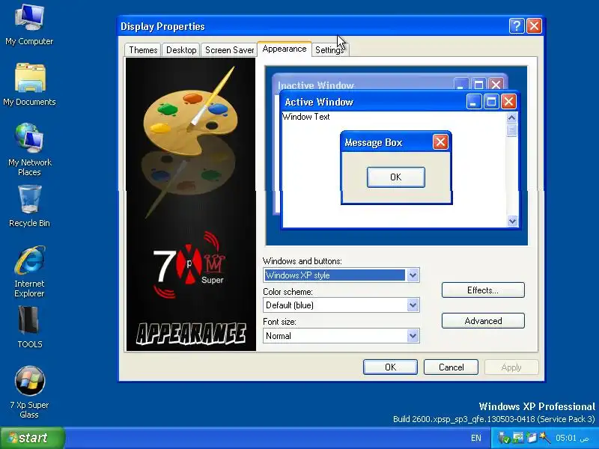Click the magic wand tray icon
This screenshot has width=599, height=449.
coord(545,438)
